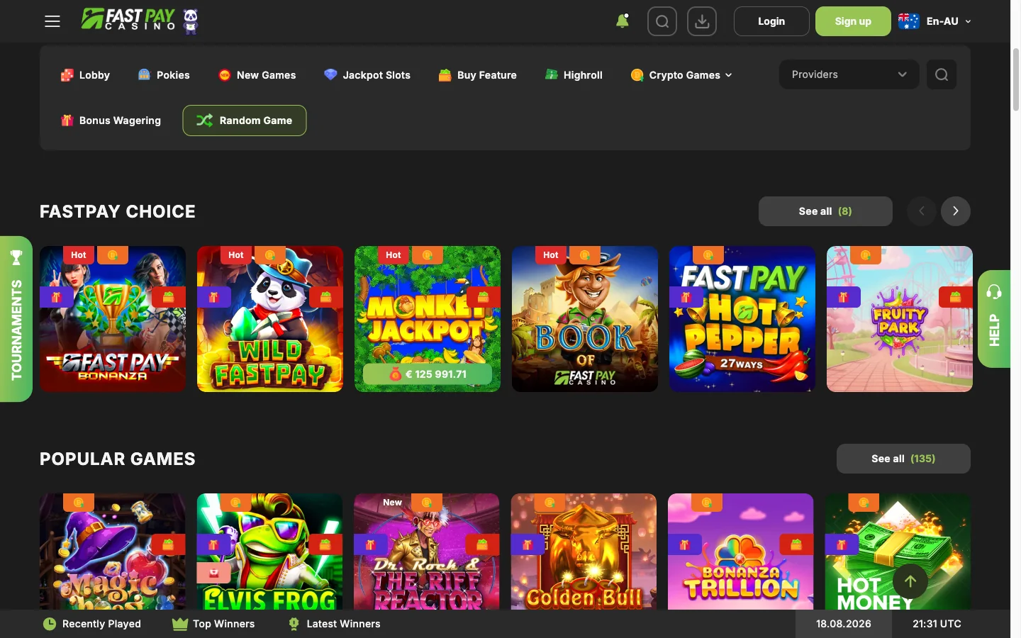Expand the Crypto Games submenu
Screen dimensions: 1021x638
tap(681, 75)
